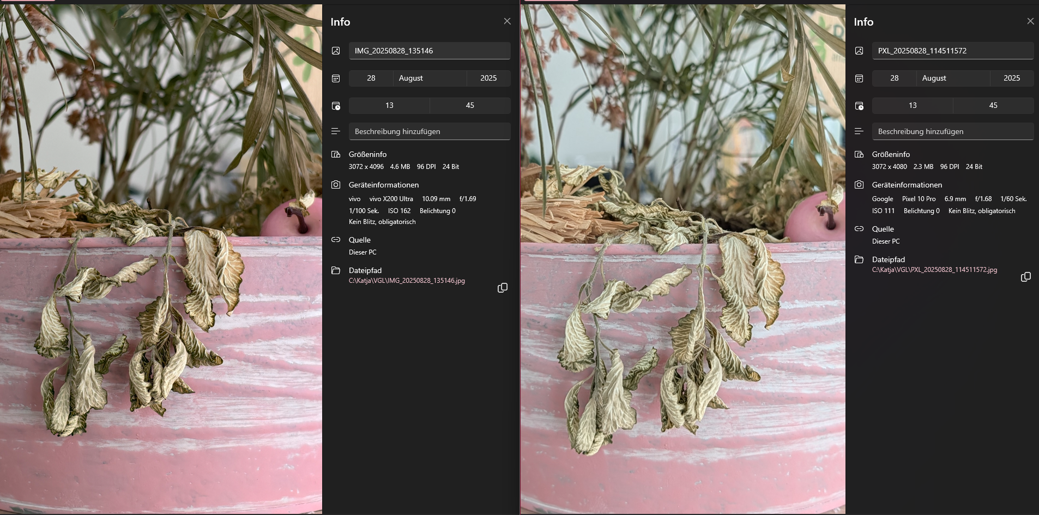This screenshot has width=1039, height=515.
Task: Edit filename field IMG_20250828_135146
Action: (x=429, y=51)
